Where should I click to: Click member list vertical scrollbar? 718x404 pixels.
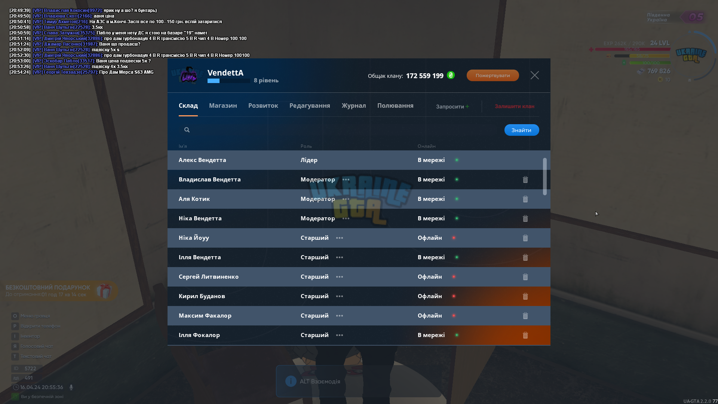coord(545,177)
